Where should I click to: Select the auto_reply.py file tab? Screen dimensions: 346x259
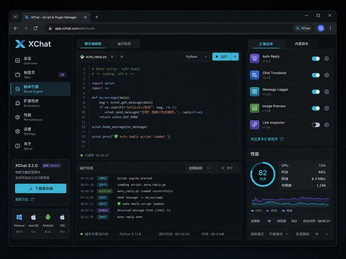96,57
